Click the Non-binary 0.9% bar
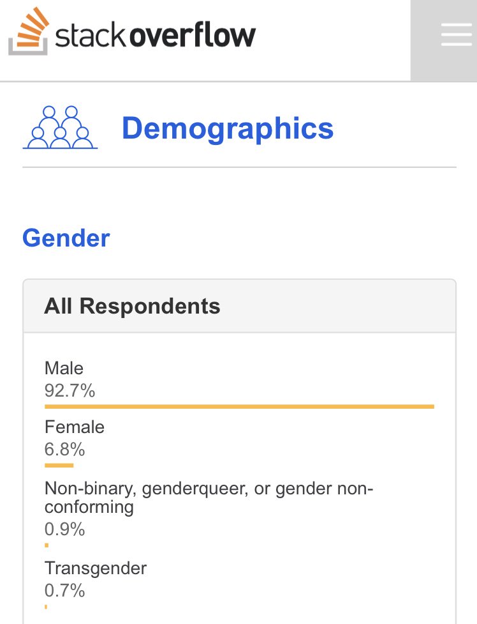The width and height of the screenshot is (477, 624). (x=47, y=545)
